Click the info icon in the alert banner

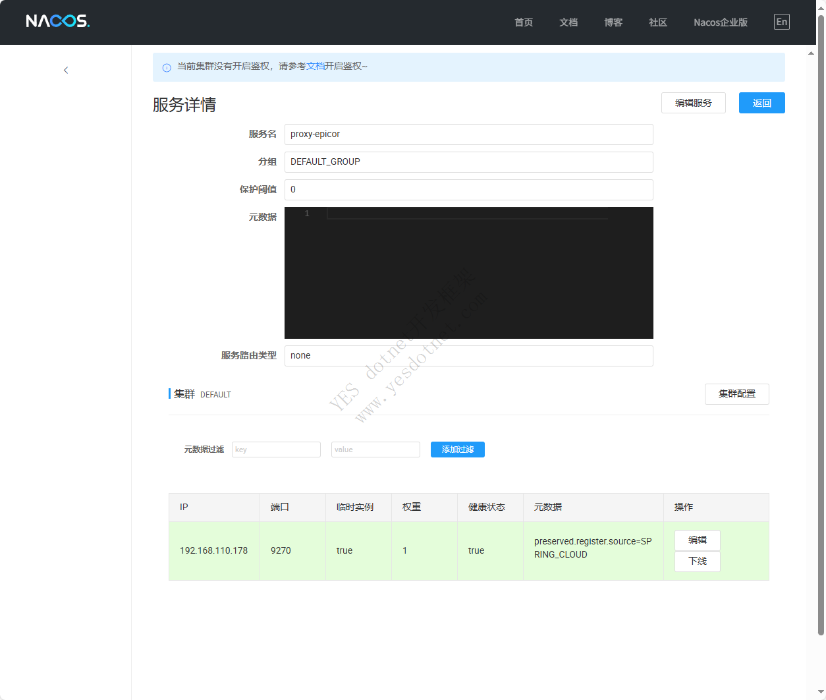point(167,67)
